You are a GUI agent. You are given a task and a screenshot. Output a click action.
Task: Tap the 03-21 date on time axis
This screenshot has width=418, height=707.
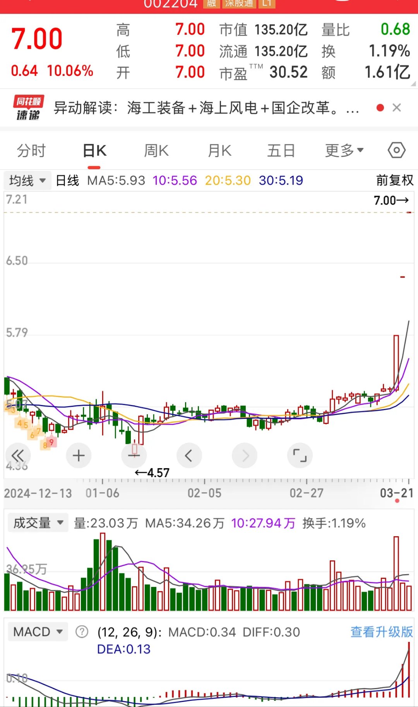coord(397,493)
